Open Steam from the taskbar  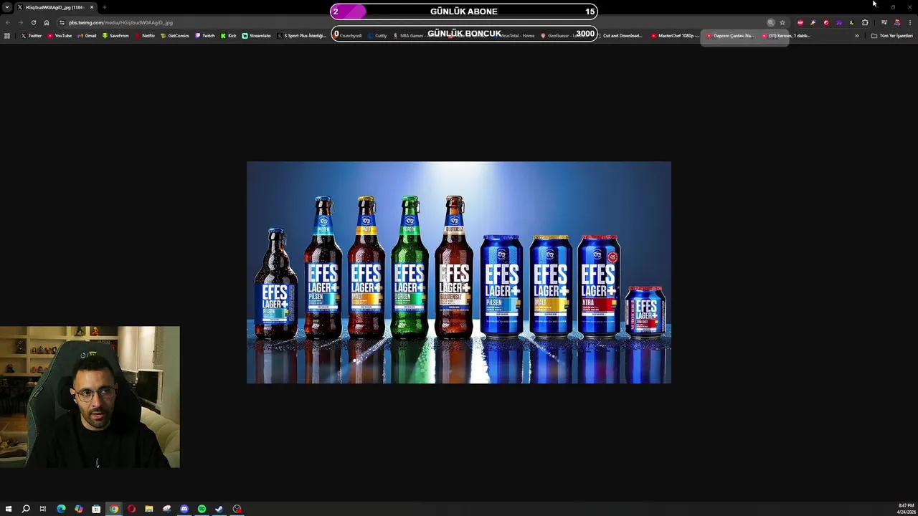pos(219,509)
